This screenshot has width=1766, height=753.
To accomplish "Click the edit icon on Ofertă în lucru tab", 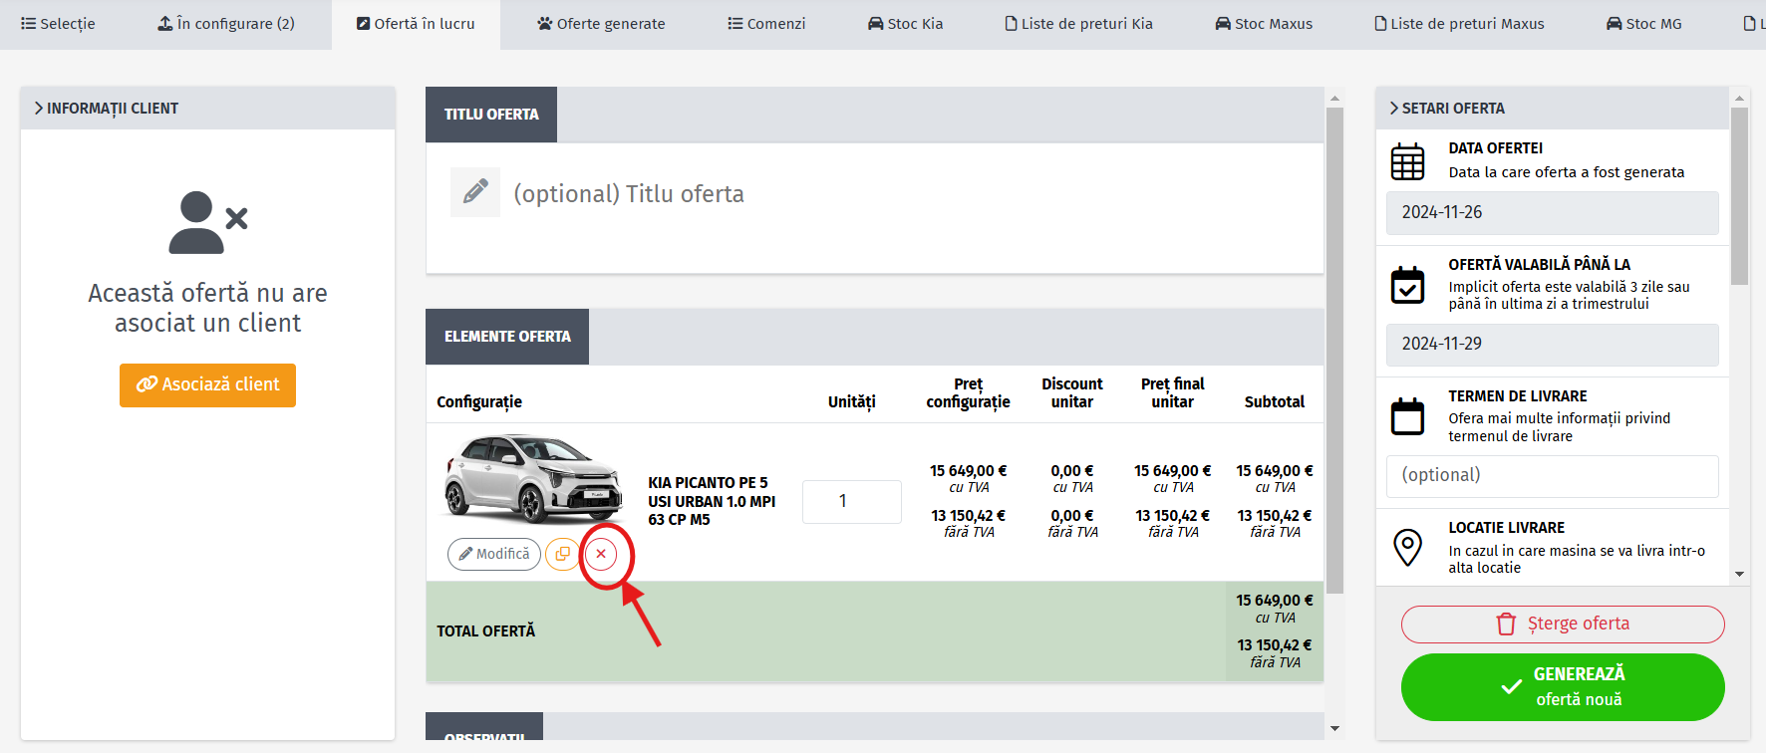I will (x=364, y=24).
